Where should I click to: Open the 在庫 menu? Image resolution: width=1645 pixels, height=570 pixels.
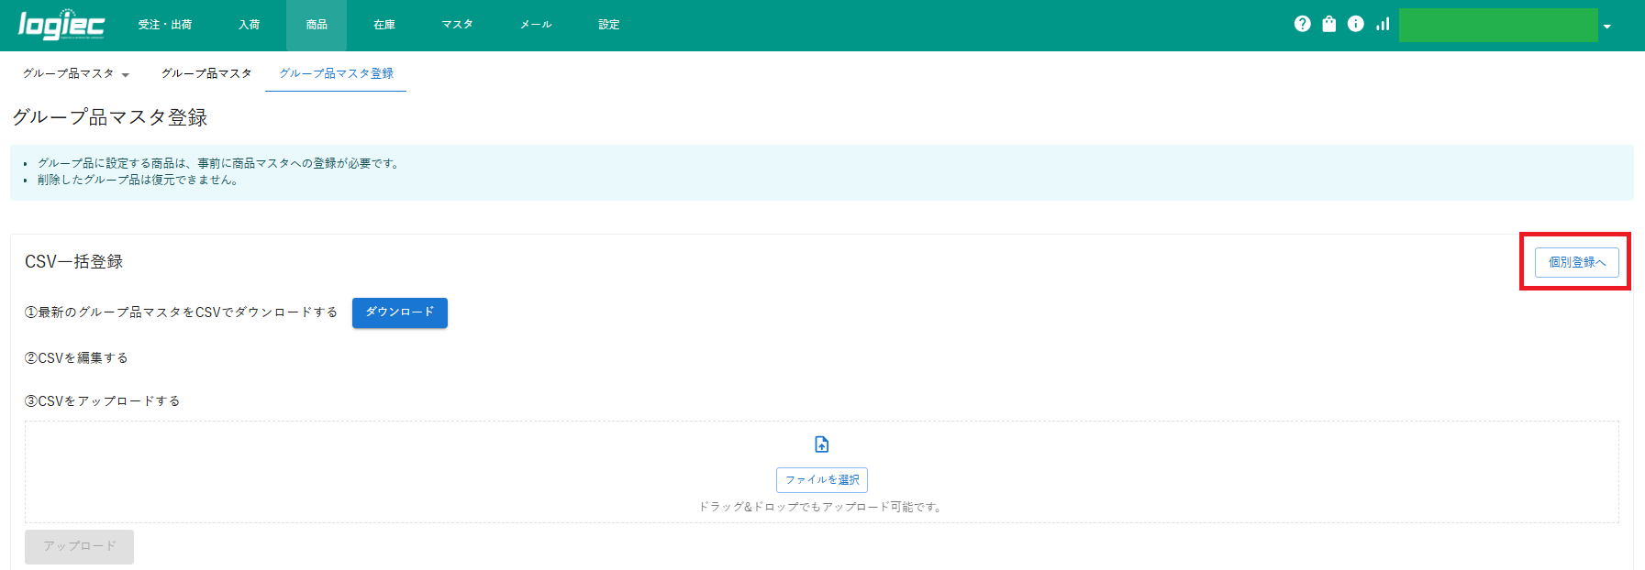tap(384, 25)
